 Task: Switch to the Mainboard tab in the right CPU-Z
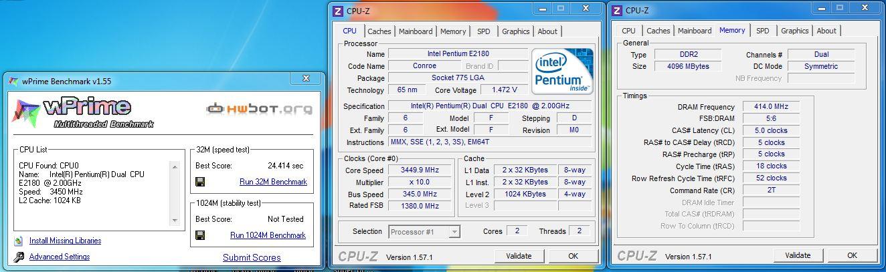[695, 31]
